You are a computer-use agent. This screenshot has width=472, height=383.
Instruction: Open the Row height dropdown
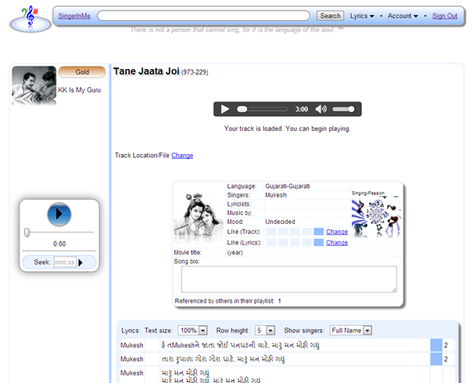point(265,330)
